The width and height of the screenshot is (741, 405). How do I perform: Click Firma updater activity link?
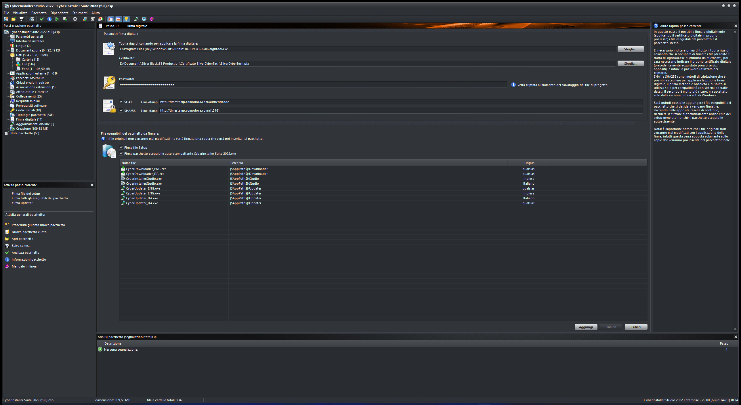22,203
